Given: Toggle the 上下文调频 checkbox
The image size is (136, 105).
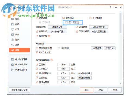Looking at the screenshot, I should pyautogui.click(x=90, y=18).
